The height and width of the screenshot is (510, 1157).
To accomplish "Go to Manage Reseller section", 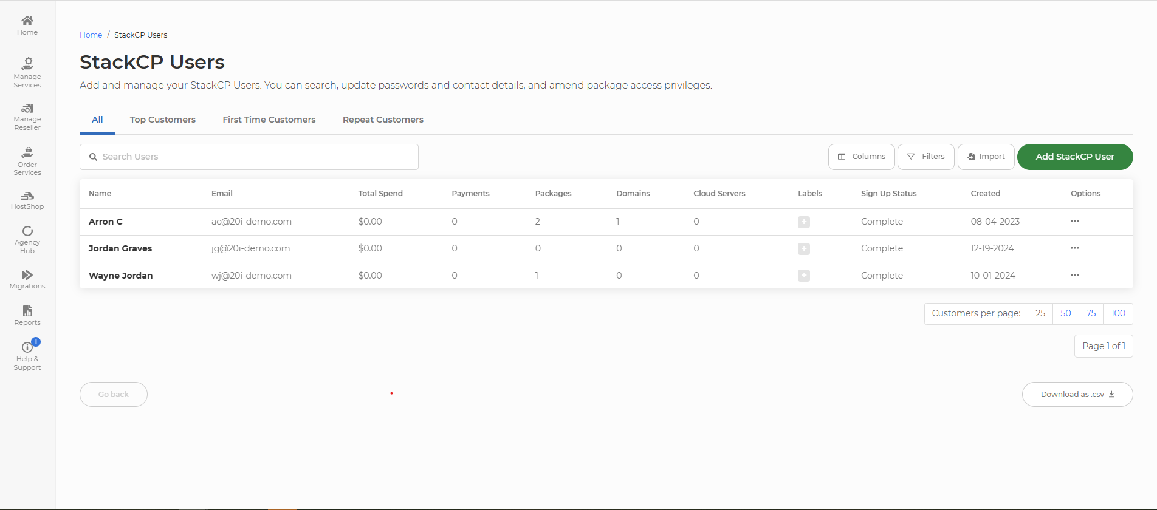I will [27, 117].
